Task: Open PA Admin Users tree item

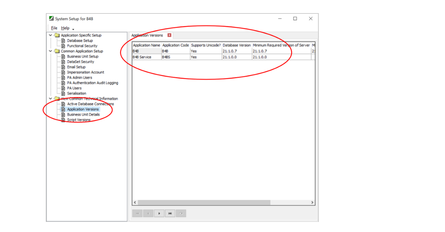Action: 80,78
